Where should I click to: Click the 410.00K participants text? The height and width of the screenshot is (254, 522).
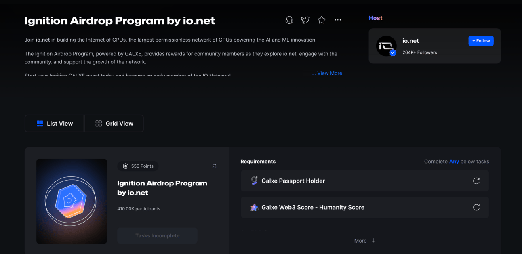[139, 209]
